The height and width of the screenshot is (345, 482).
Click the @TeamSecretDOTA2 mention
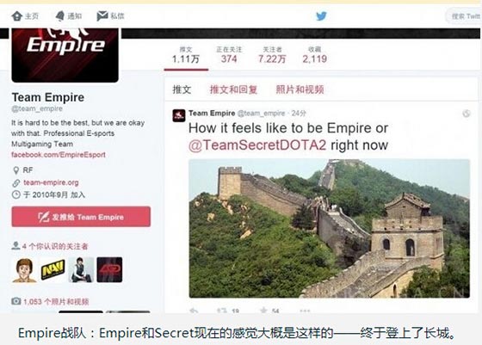click(257, 145)
